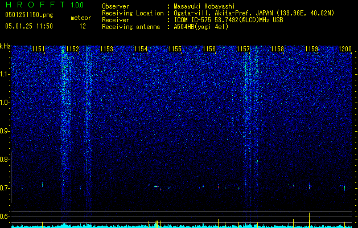Click the HROFFT 1.0.0 title text
Viewport: 358px width, 228px height.
44,5
